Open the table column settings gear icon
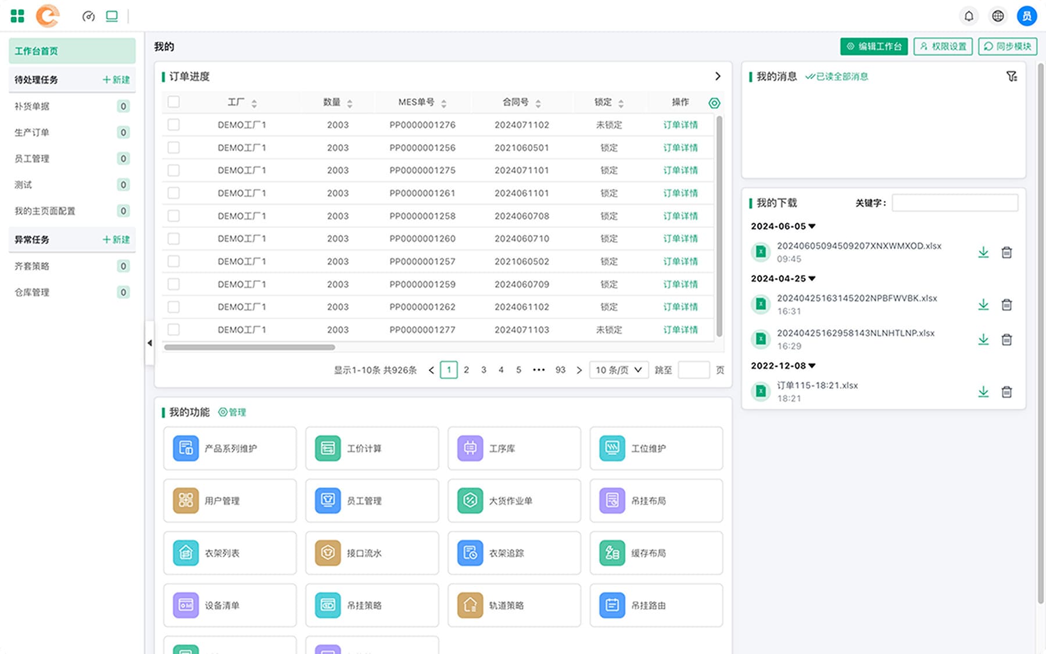 (x=714, y=103)
